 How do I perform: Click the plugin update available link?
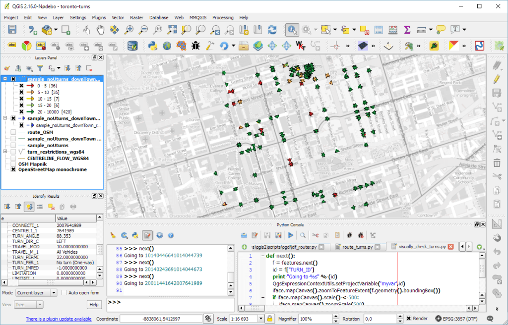tap(59, 319)
